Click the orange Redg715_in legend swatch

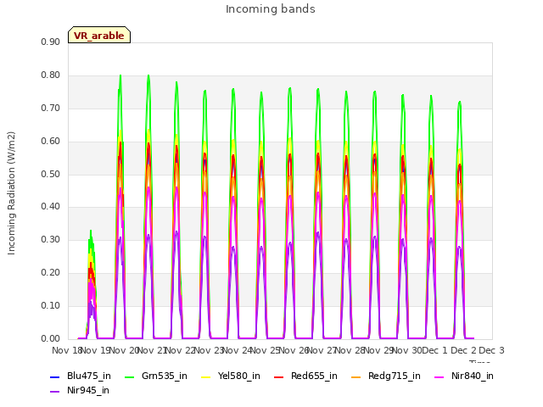[356, 376]
